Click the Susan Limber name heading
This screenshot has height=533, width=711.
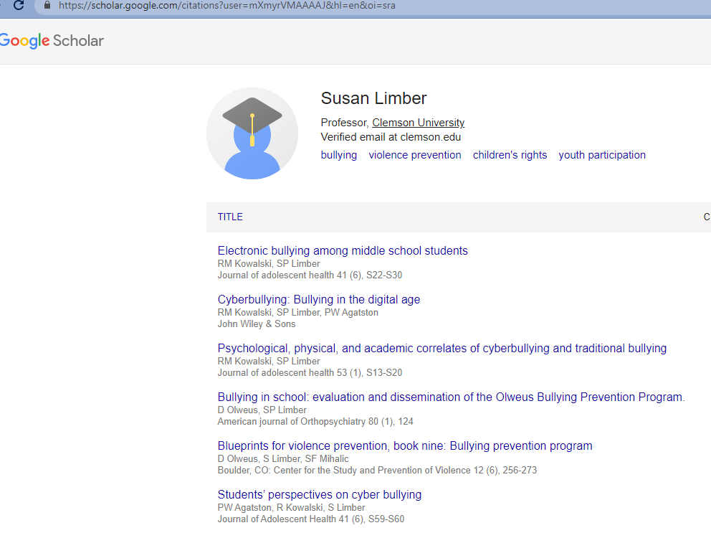click(x=373, y=98)
